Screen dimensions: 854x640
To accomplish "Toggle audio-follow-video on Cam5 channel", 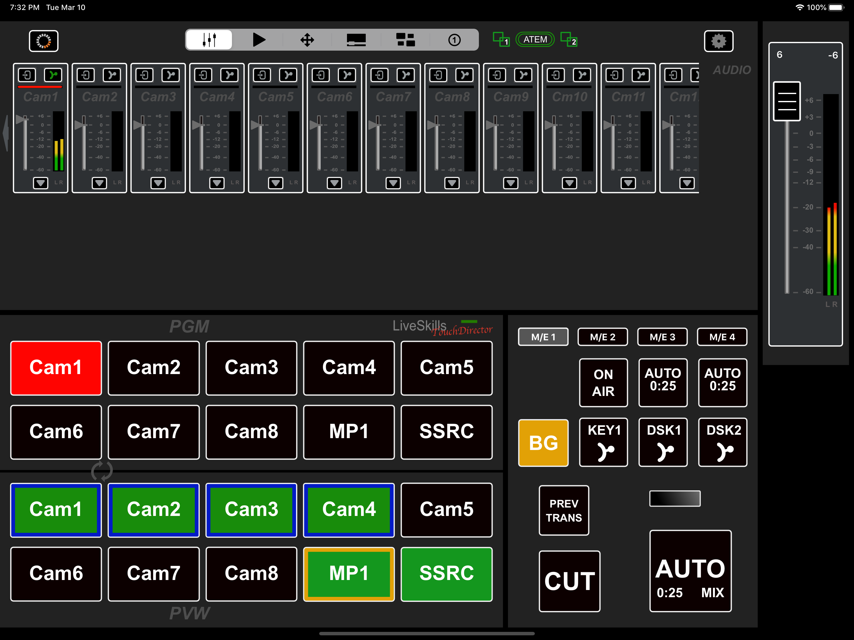I will click(288, 76).
